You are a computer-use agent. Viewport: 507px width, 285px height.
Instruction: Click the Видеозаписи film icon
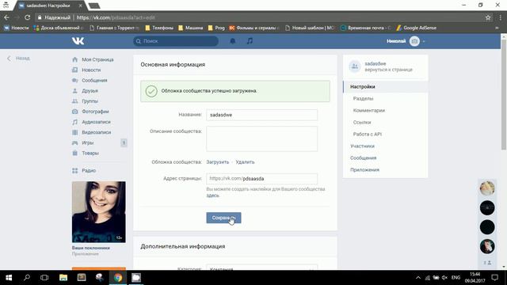[75, 132]
